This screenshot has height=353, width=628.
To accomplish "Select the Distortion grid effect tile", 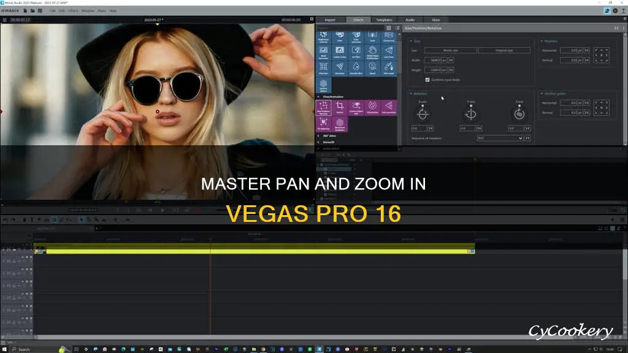I will point(323,68).
